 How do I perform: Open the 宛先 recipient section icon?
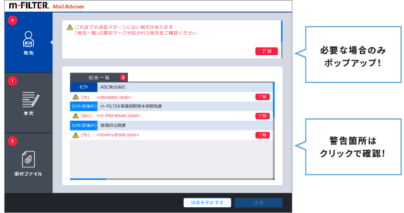pyautogui.click(x=28, y=39)
